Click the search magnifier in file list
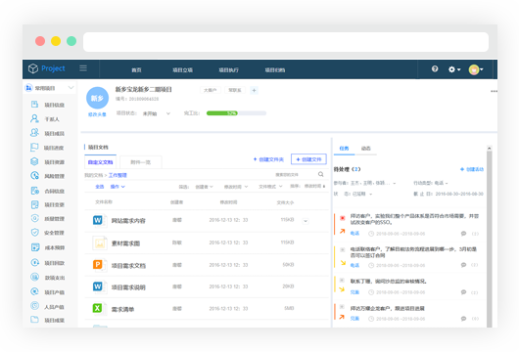The image size is (519, 352). 321,174
